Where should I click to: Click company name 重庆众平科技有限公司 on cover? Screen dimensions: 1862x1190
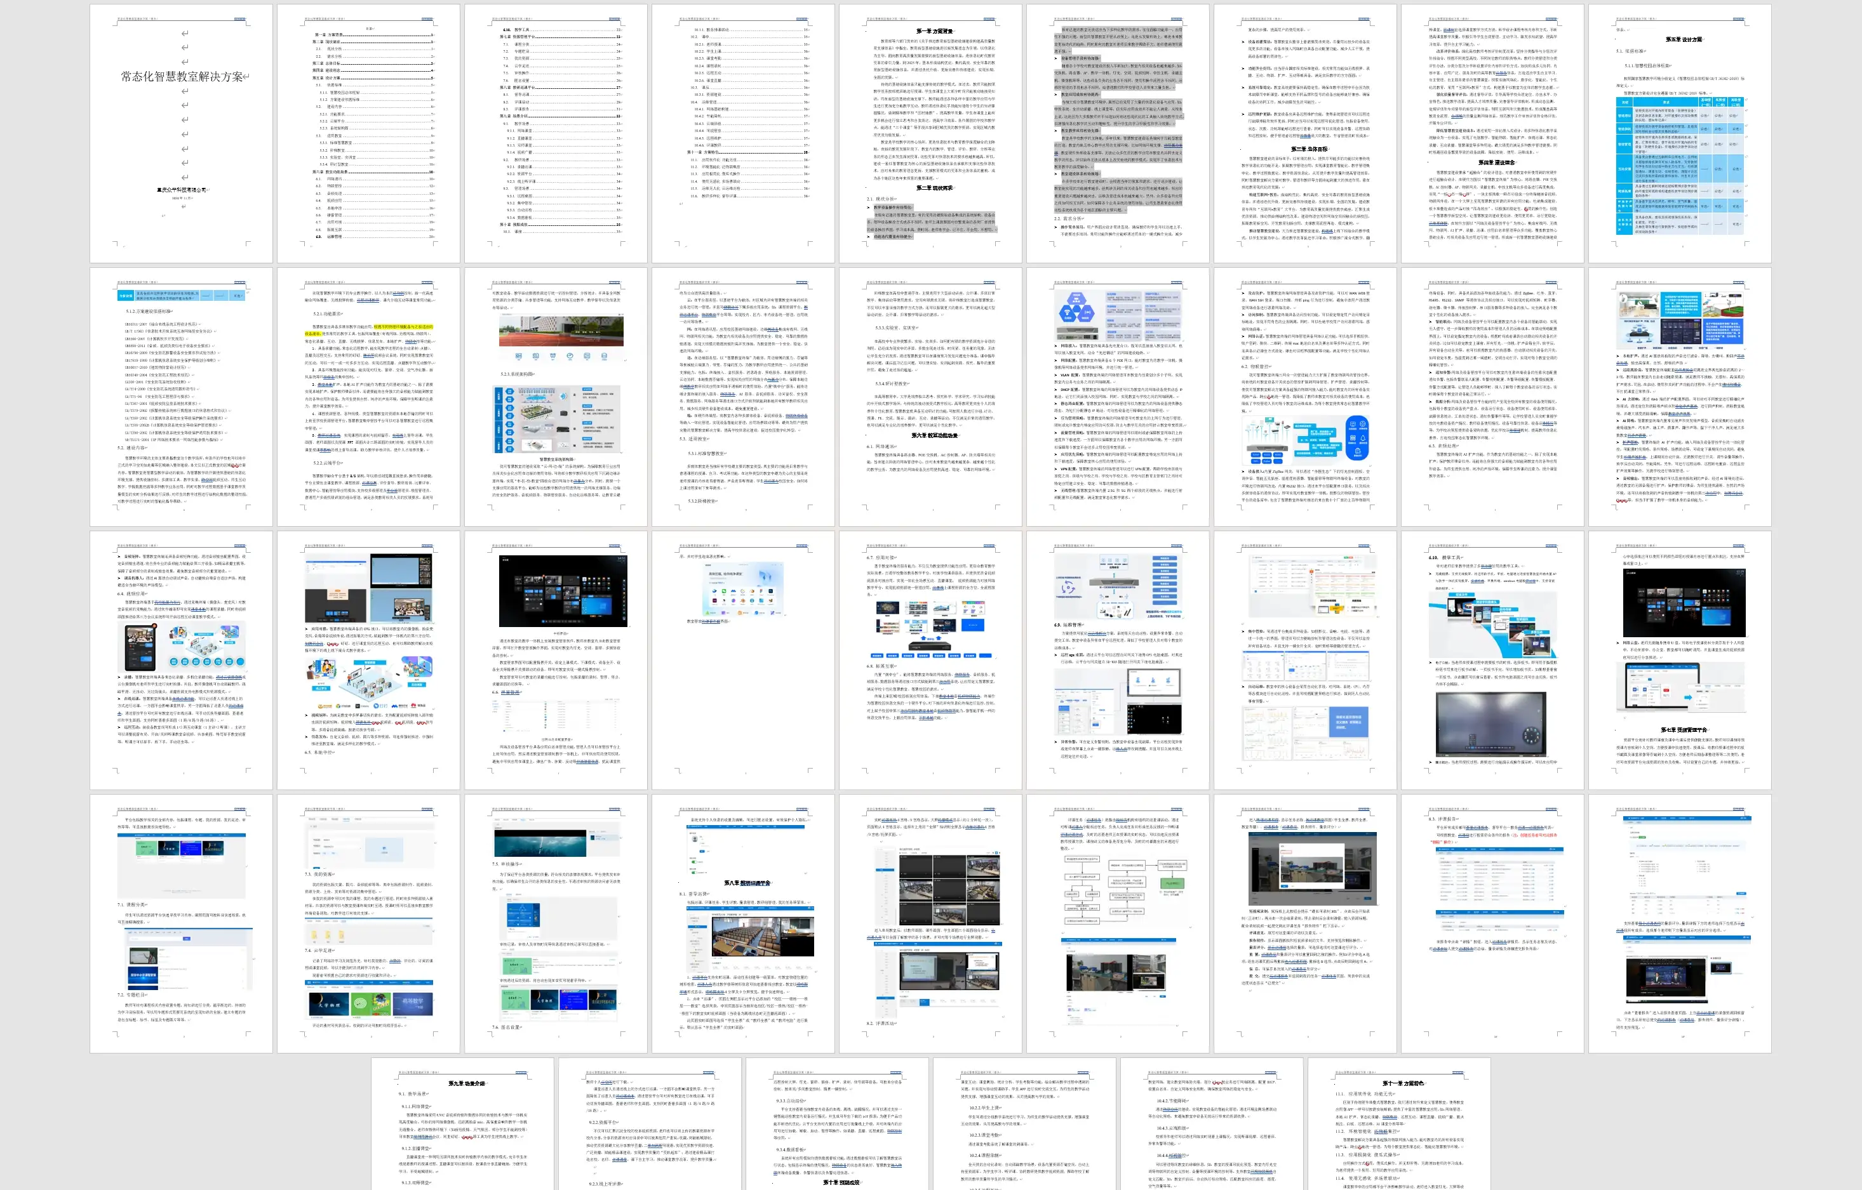[x=181, y=190]
